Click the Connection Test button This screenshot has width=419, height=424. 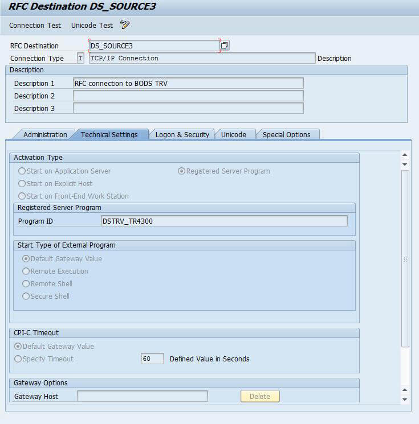point(35,26)
